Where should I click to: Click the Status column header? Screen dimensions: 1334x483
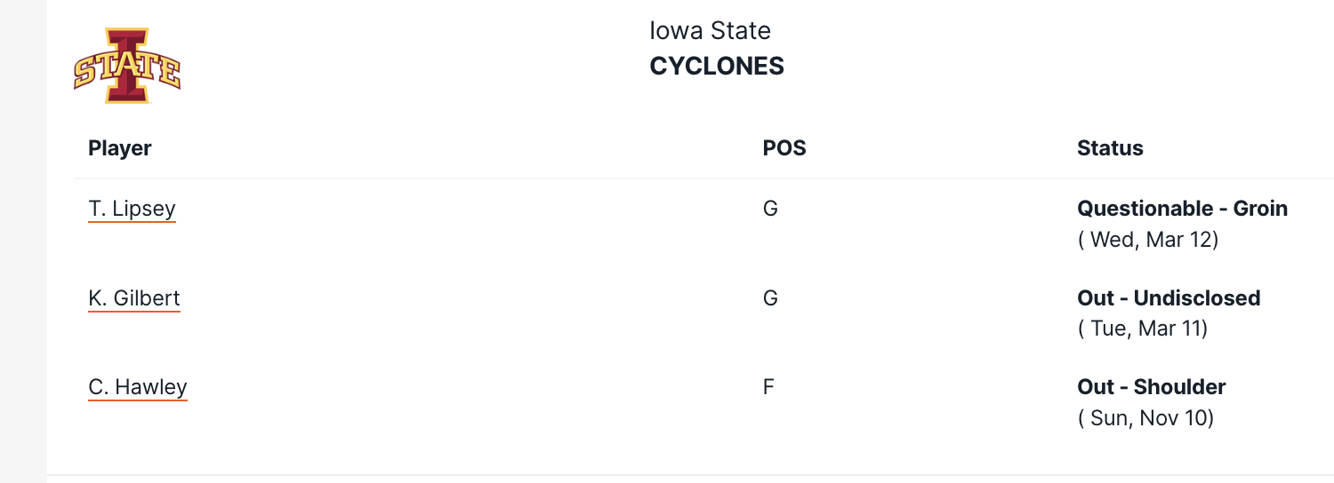[1110, 147]
